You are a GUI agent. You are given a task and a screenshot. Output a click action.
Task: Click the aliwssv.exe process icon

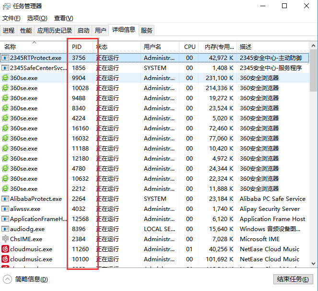(6, 209)
